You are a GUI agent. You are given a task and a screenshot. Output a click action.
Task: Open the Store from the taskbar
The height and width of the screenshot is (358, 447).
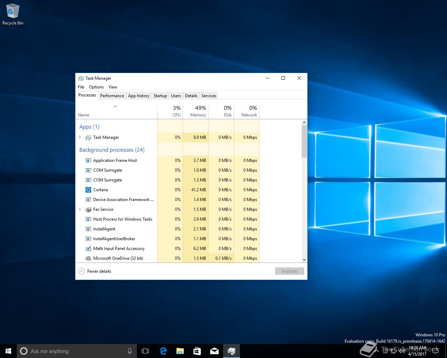[197, 351]
